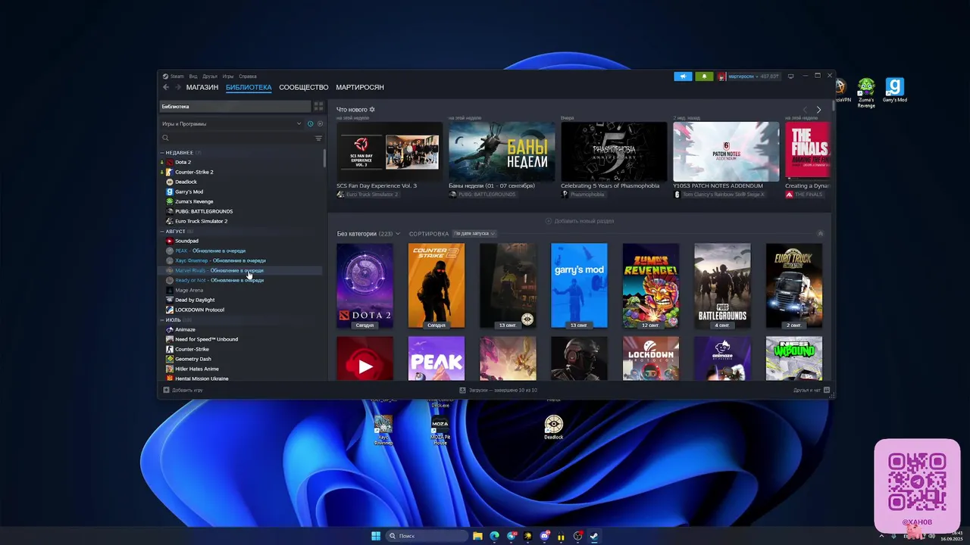Enter Big Picture mode monitor icon
This screenshot has height=545, width=970.
791,76
